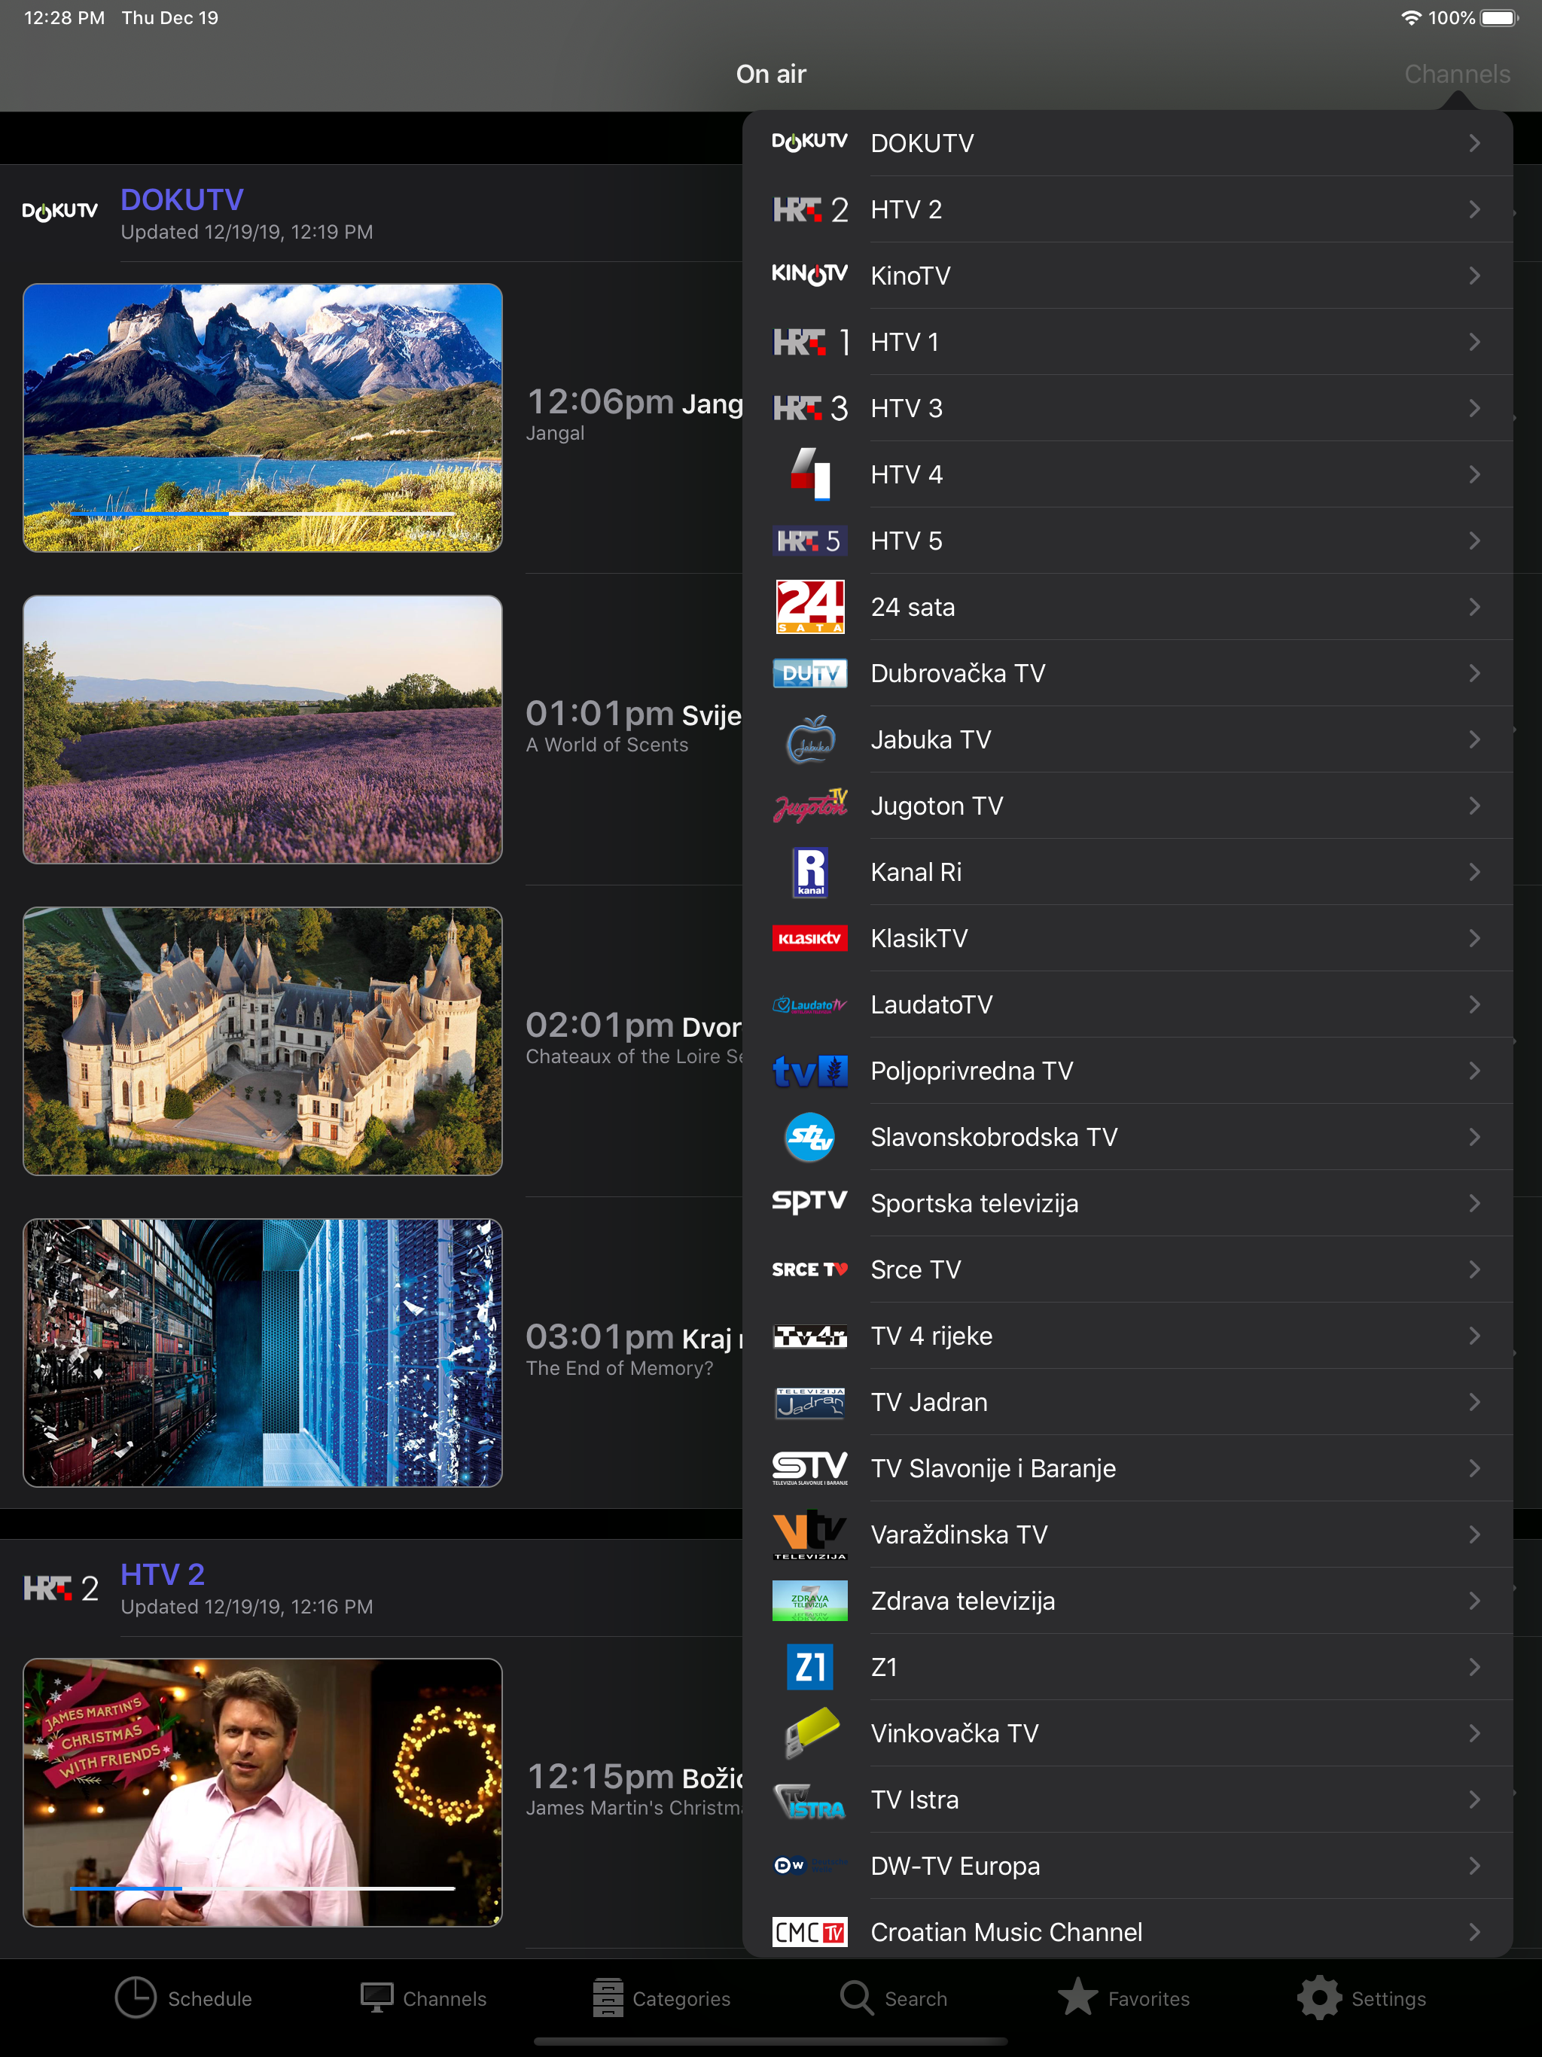Open Z1 row chevron
The height and width of the screenshot is (2057, 1542).
(x=1474, y=1666)
